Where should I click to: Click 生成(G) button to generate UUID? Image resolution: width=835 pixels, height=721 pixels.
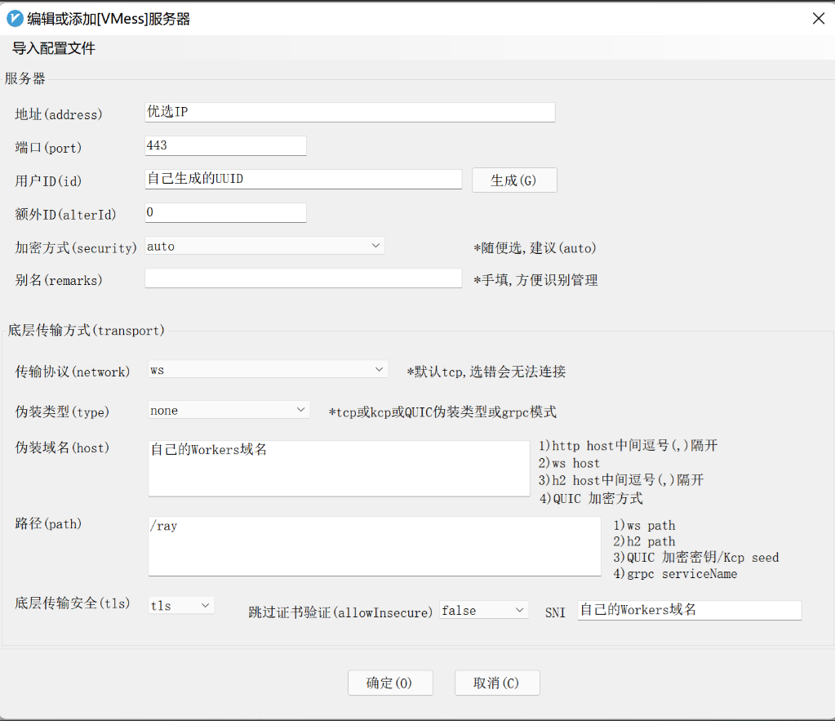(514, 180)
